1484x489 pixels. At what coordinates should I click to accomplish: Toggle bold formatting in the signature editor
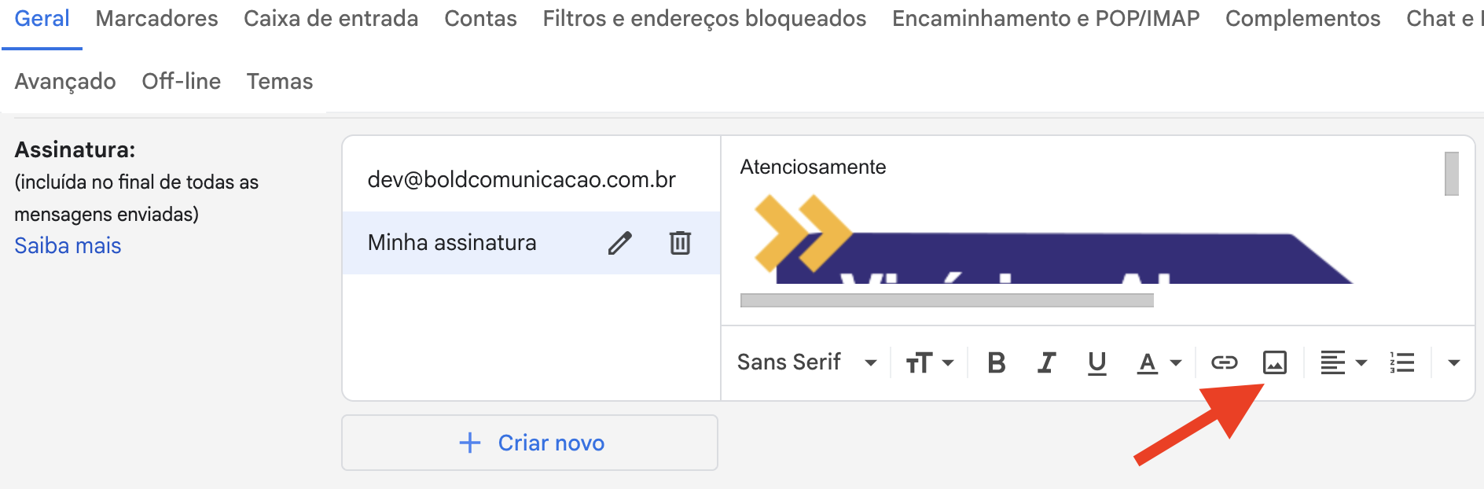coord(997,362)
